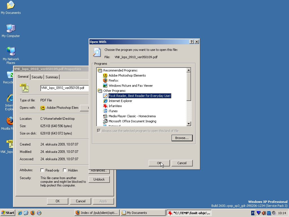289x217 pixels.
Task: Toggle Always use the selected program checkbox
Action: [99, 131]
